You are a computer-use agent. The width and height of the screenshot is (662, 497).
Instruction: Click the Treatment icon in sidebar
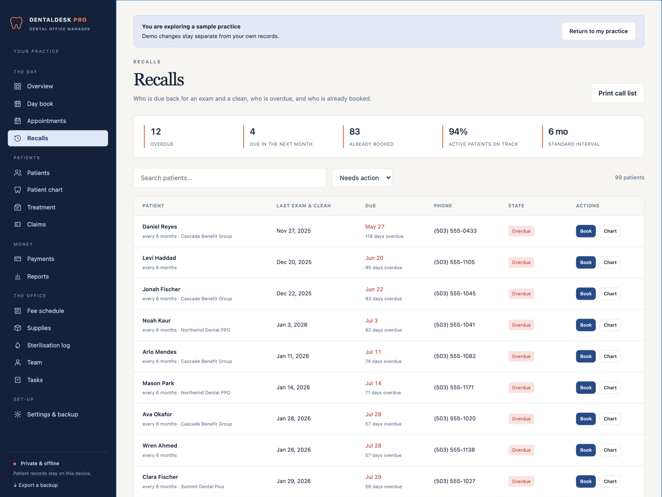[18, 207]
